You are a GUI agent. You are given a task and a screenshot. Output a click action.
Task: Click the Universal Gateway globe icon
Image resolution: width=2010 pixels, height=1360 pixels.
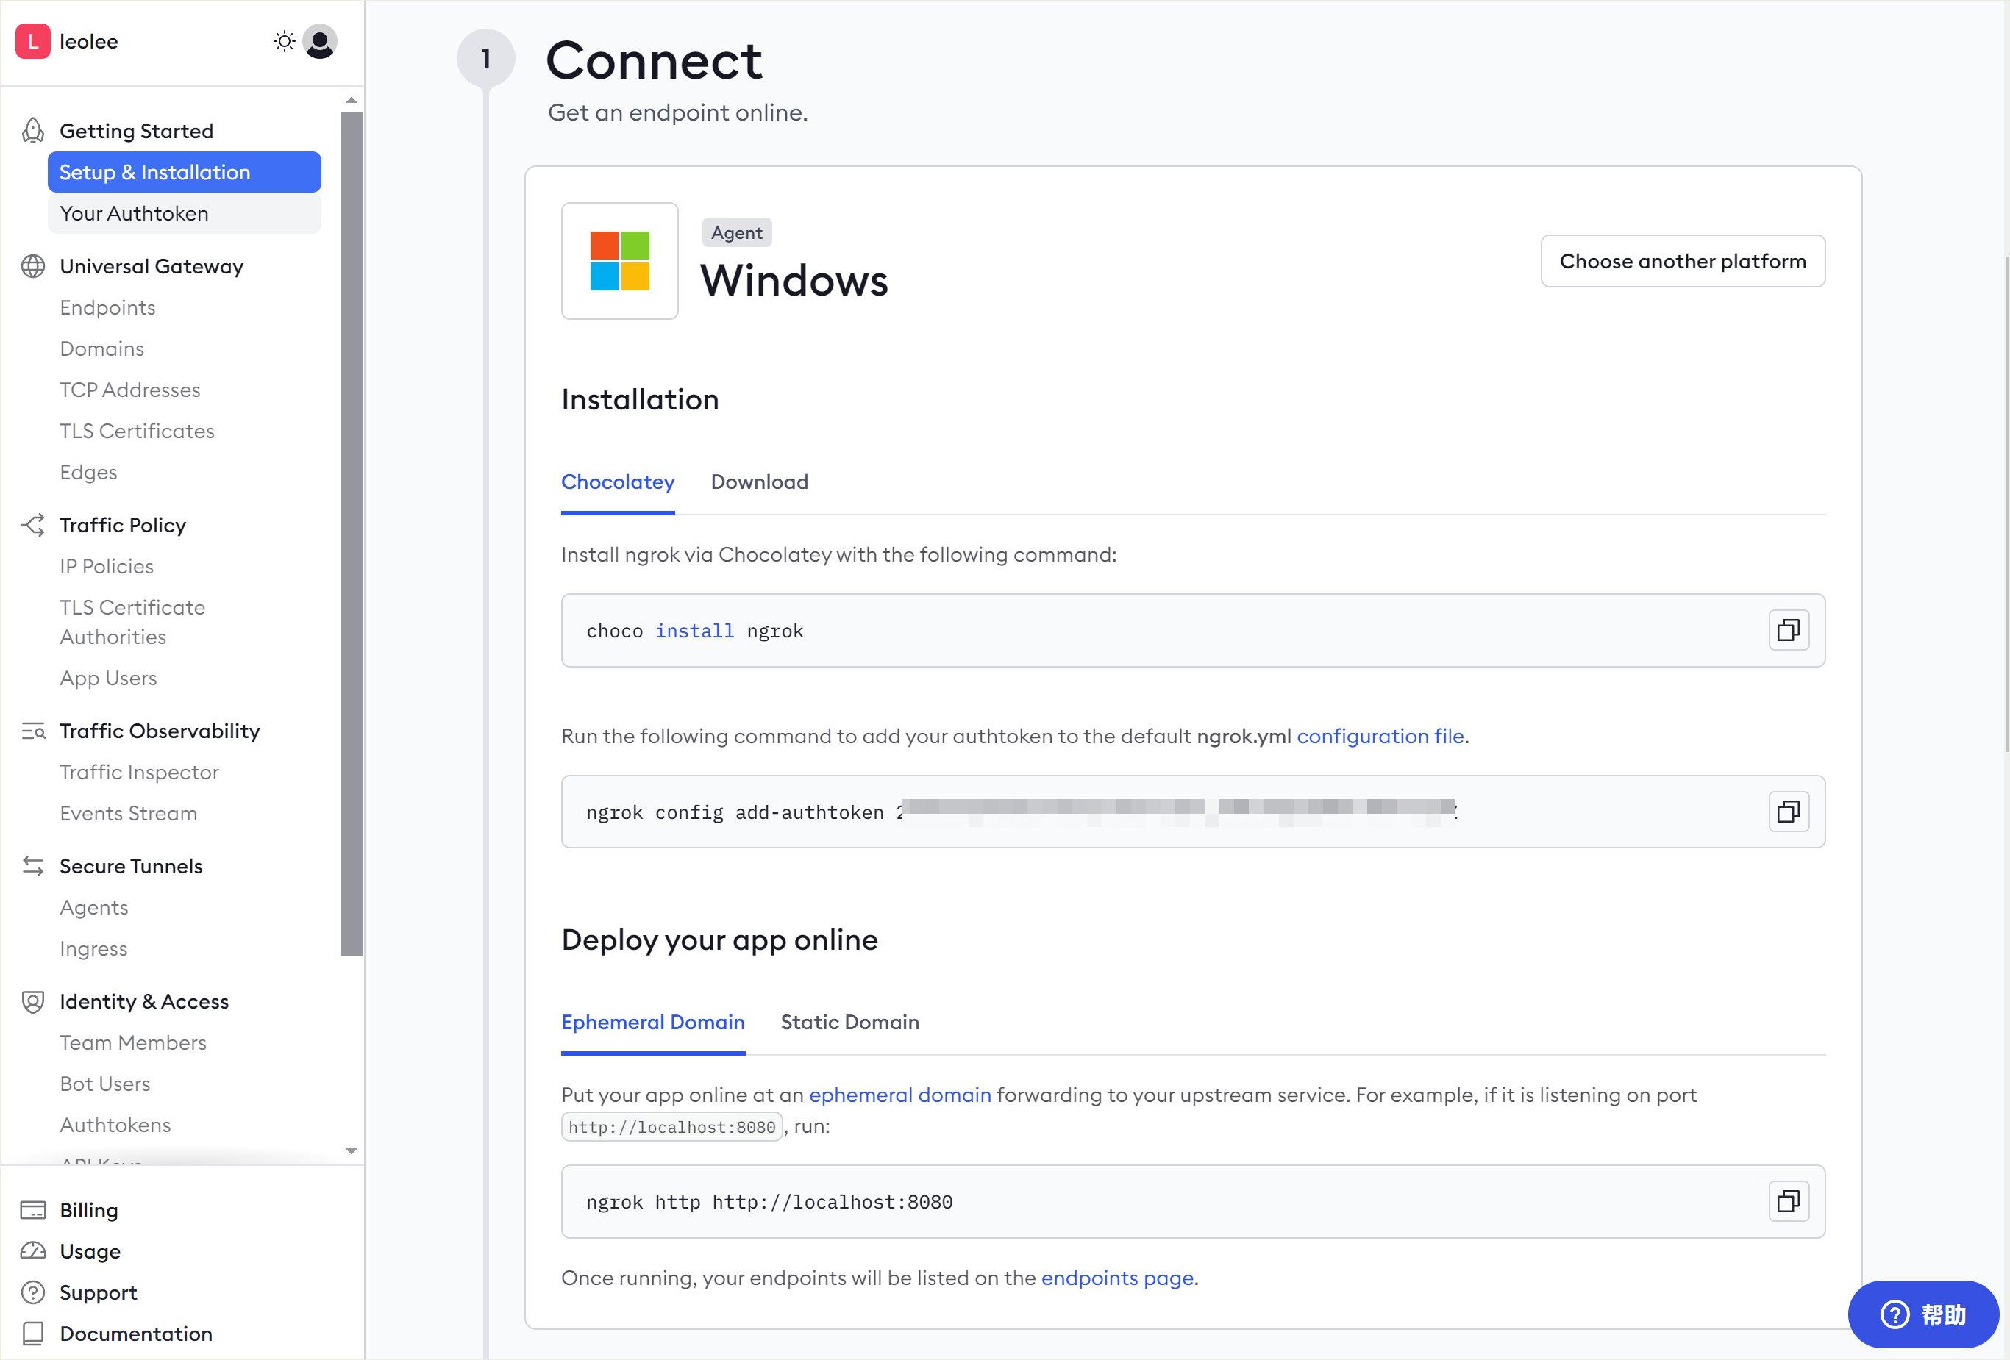[x=33, y=266]
